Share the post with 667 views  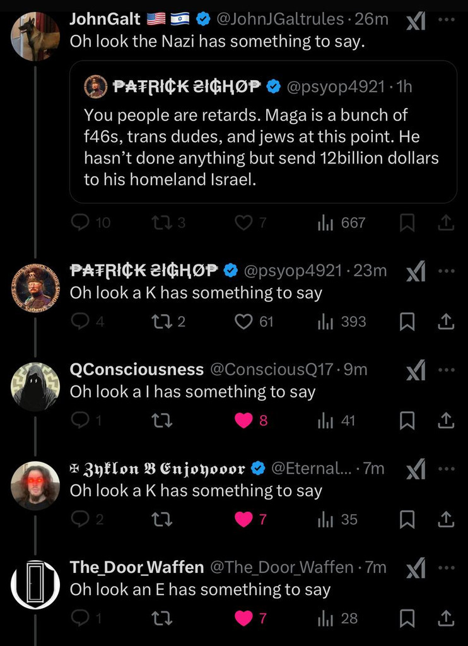pos(446,222)
